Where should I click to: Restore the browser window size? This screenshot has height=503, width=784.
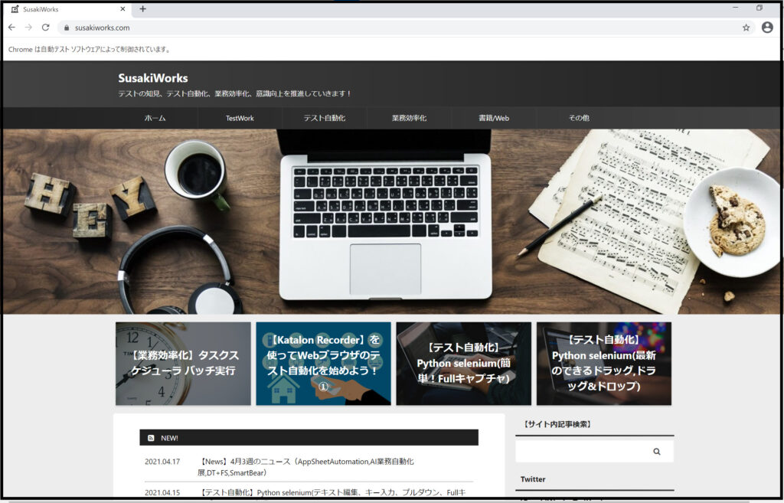click(759, 8)
